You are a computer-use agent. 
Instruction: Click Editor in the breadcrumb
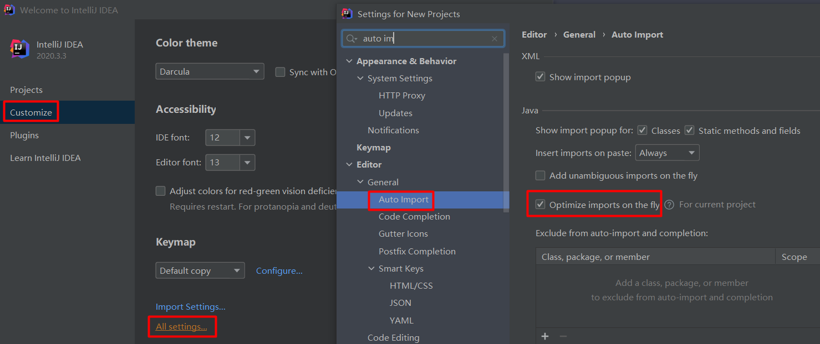pos(534,34)
